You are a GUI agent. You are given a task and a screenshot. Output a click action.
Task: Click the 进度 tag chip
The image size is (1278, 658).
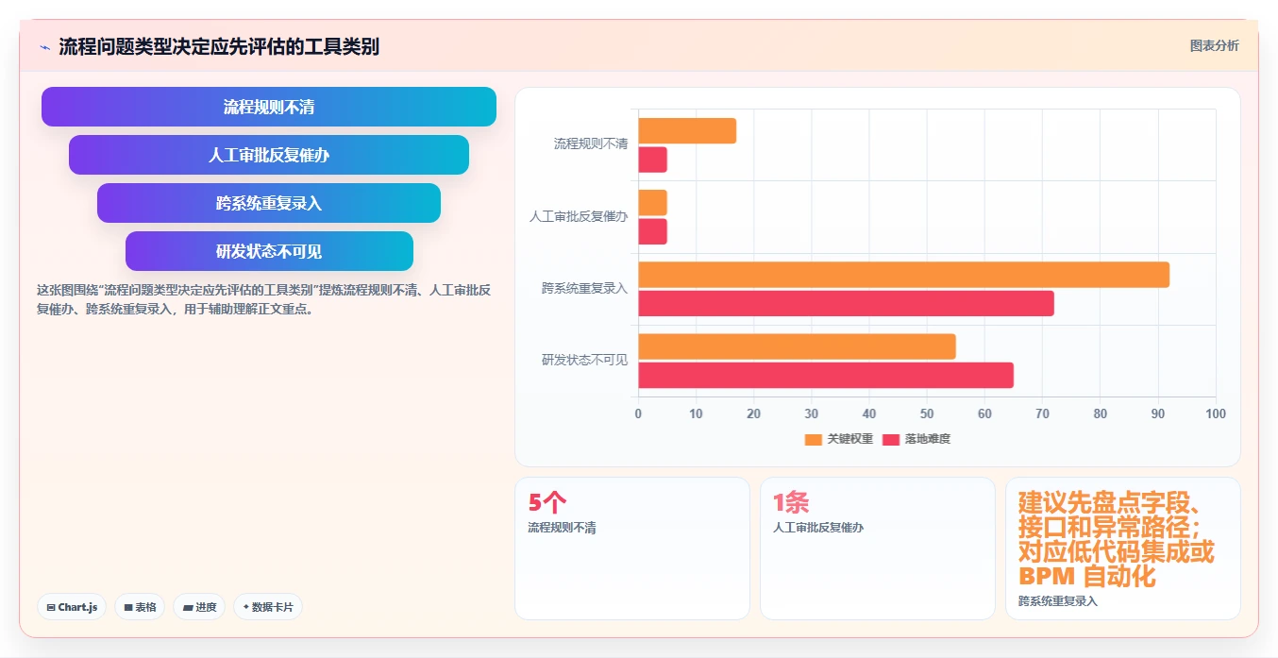199,607
